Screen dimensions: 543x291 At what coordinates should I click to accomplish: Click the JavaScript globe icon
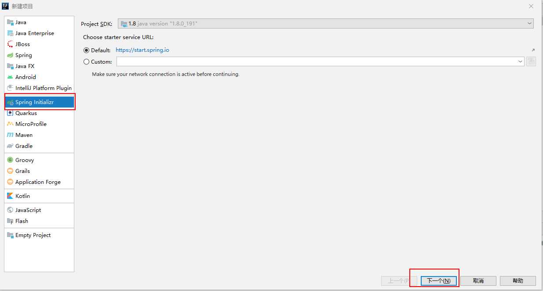[11, 210]
